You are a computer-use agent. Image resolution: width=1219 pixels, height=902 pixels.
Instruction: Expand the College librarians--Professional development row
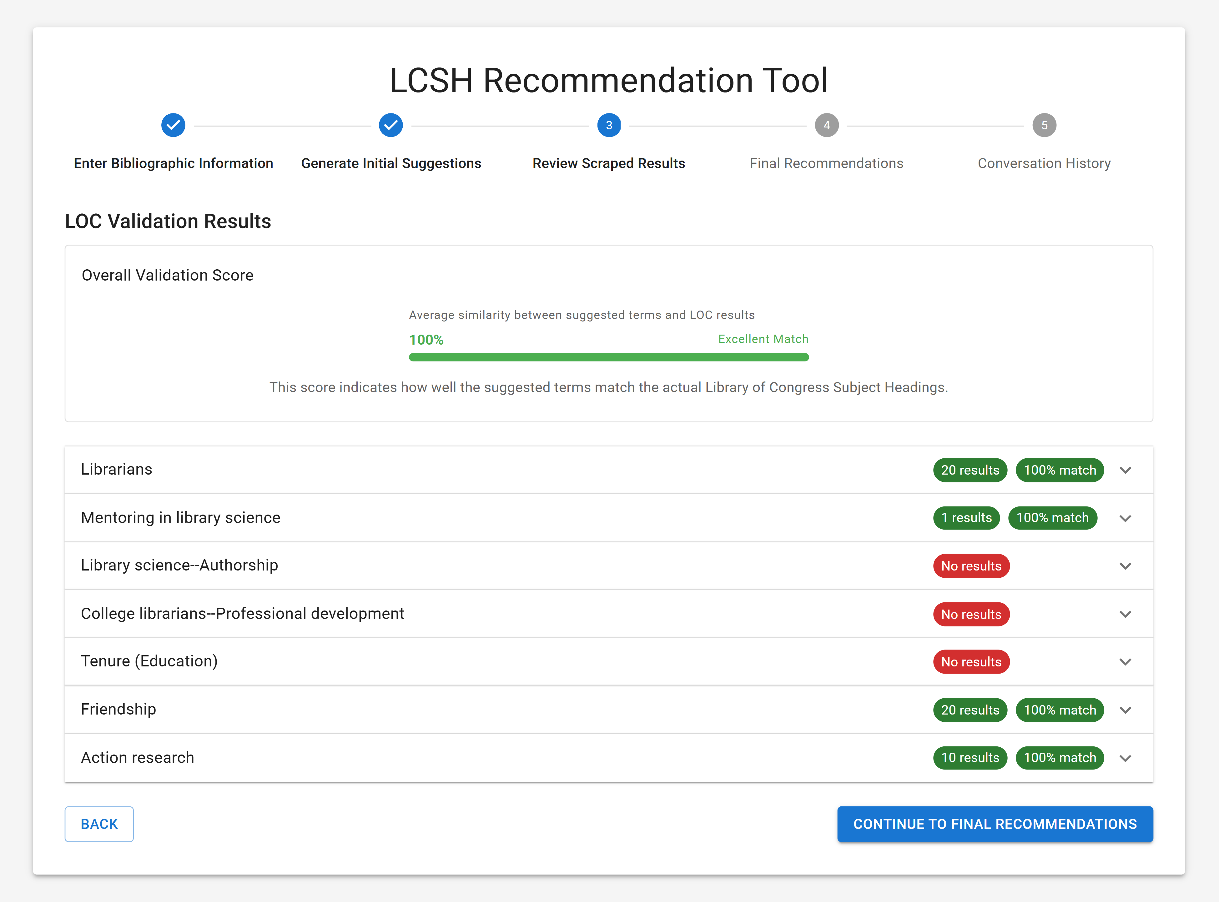point(1126,614)
